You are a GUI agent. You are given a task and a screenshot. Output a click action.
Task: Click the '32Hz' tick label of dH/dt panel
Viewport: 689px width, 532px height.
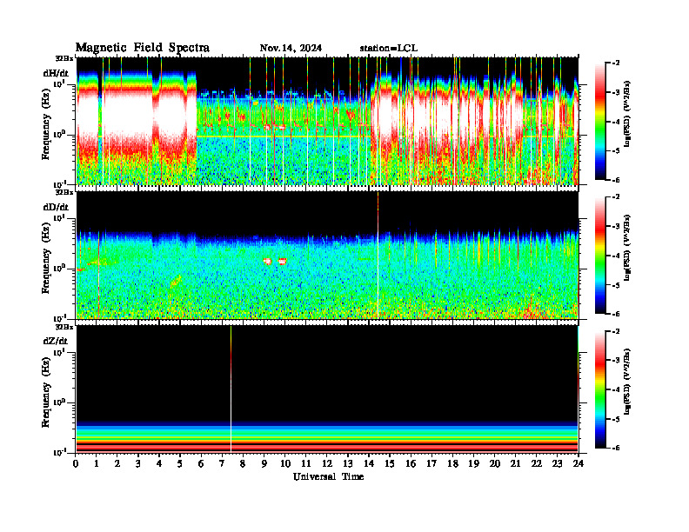(x=64, y=58)
